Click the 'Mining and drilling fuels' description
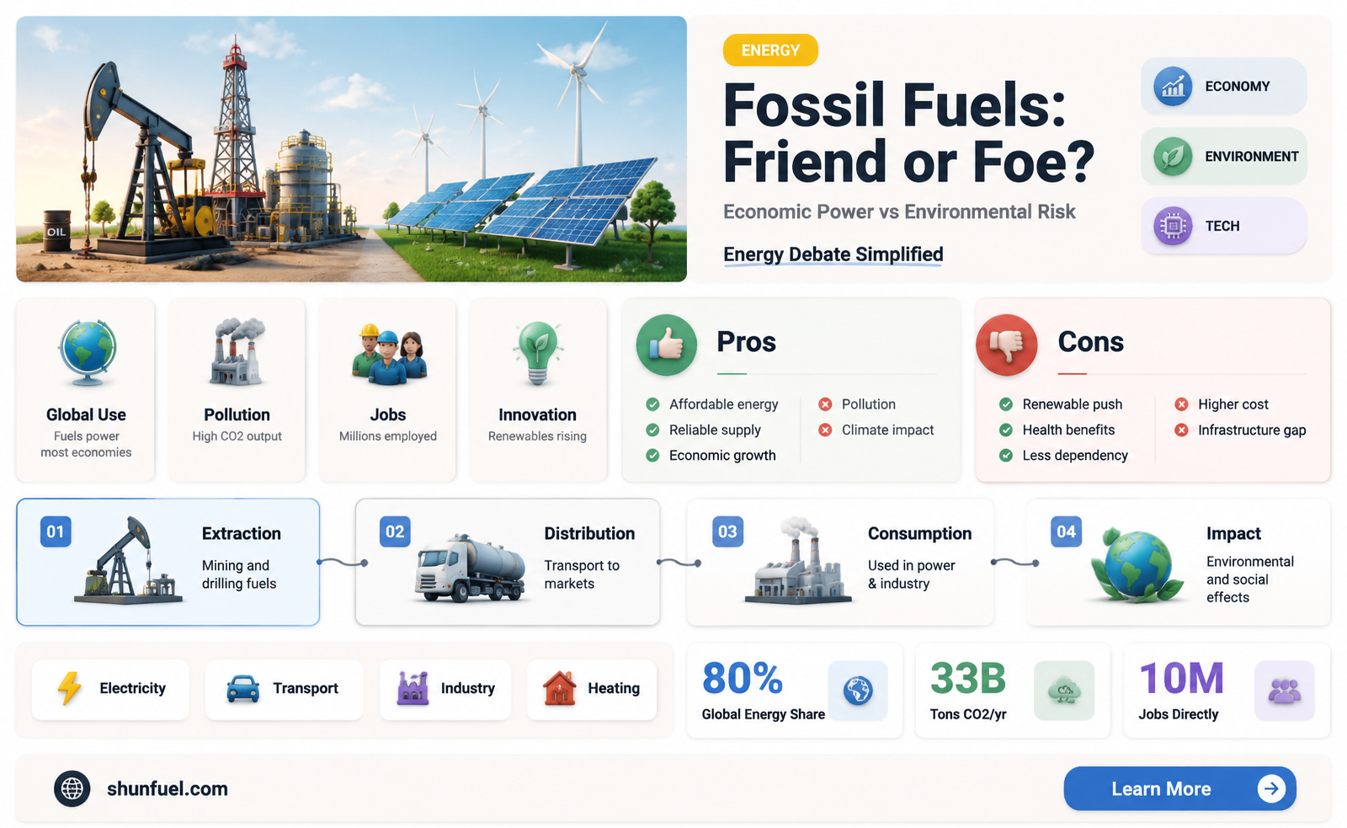This screenshot has height=828, width=1347. (239, 574)
